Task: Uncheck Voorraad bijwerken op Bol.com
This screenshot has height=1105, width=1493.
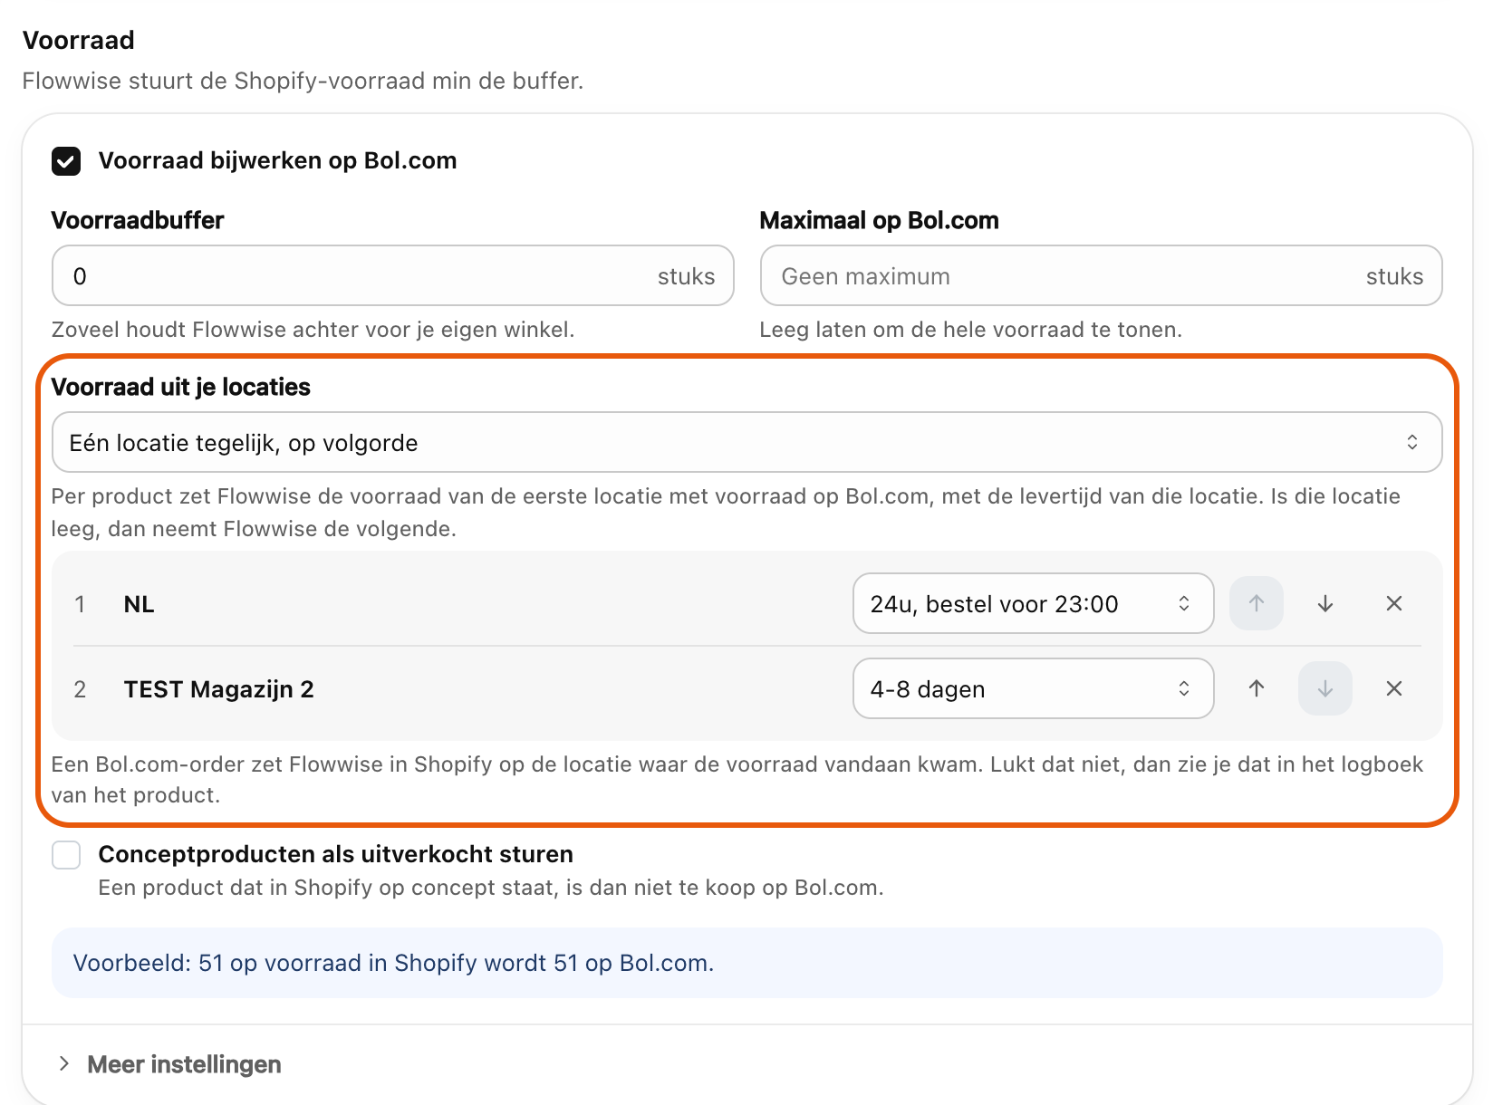Action: (66, 161)
